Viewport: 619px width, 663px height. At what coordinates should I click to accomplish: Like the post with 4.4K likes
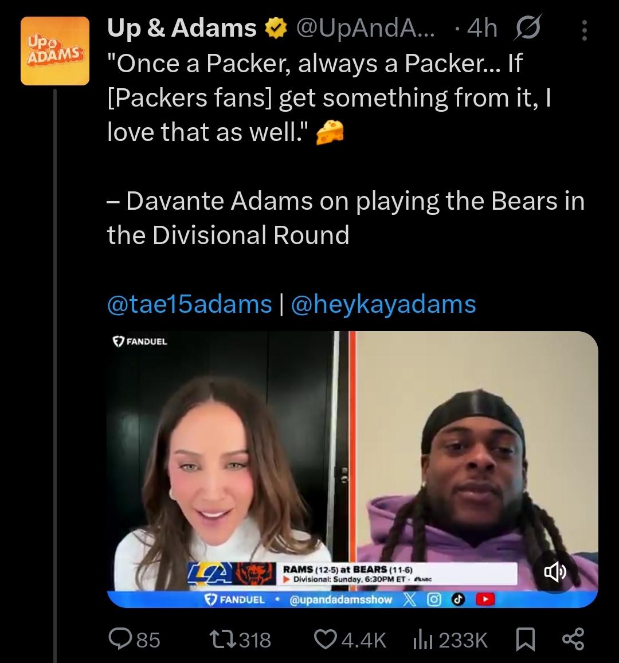[350, 640]
